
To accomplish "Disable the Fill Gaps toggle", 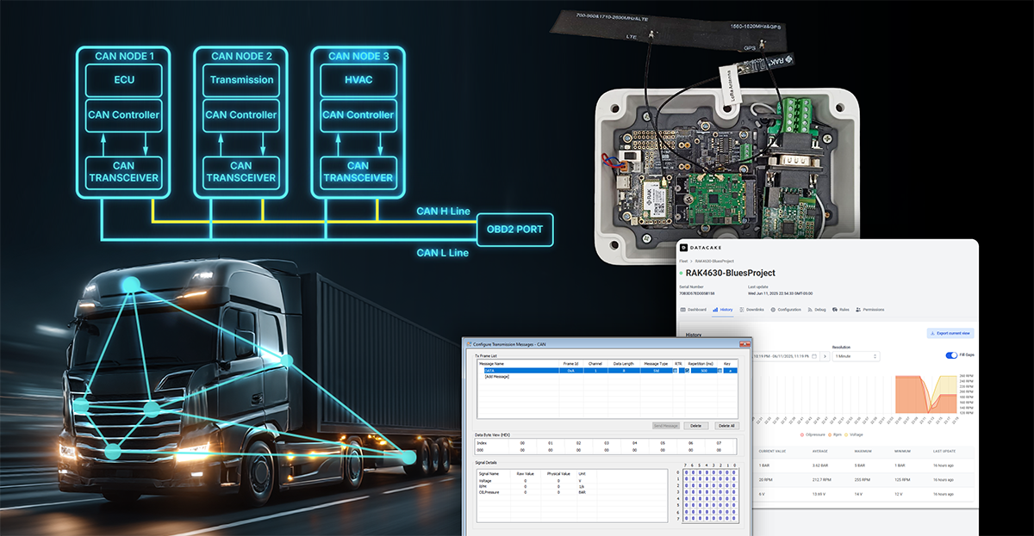I will pyautogui.click(x=950, y=355).
